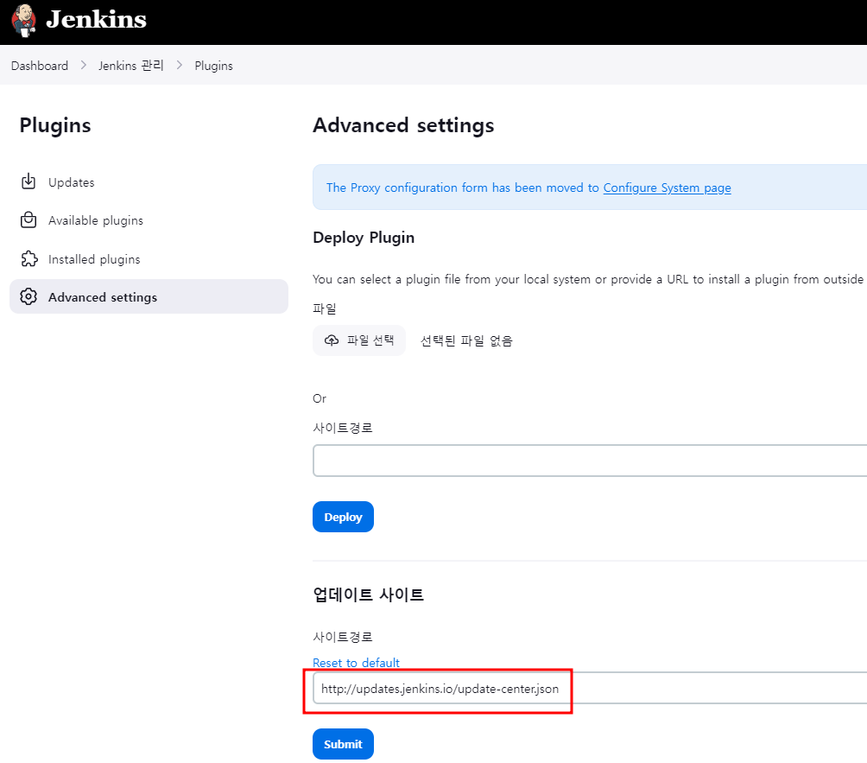Click the cloud upload icon
Screen dimensions: 867x763
(332, 340)
